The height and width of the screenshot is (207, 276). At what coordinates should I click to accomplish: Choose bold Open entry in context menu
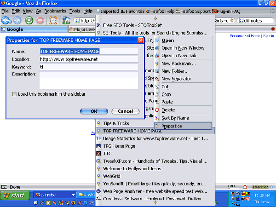(x=183, y=40)
